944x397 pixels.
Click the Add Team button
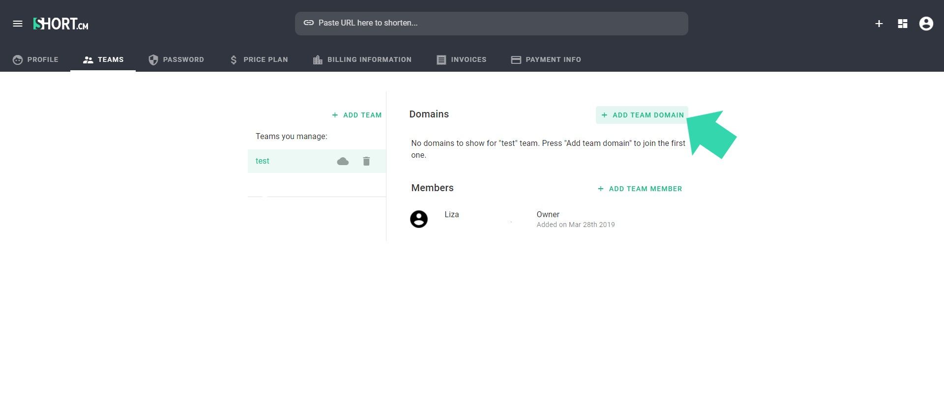tap(357, 115)
